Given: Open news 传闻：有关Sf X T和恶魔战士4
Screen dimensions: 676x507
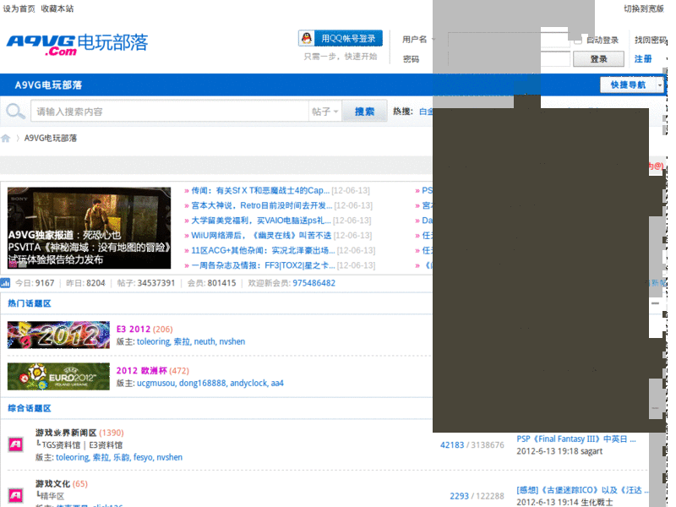Looking at the screenshot, I should click(x=260, y=191).
